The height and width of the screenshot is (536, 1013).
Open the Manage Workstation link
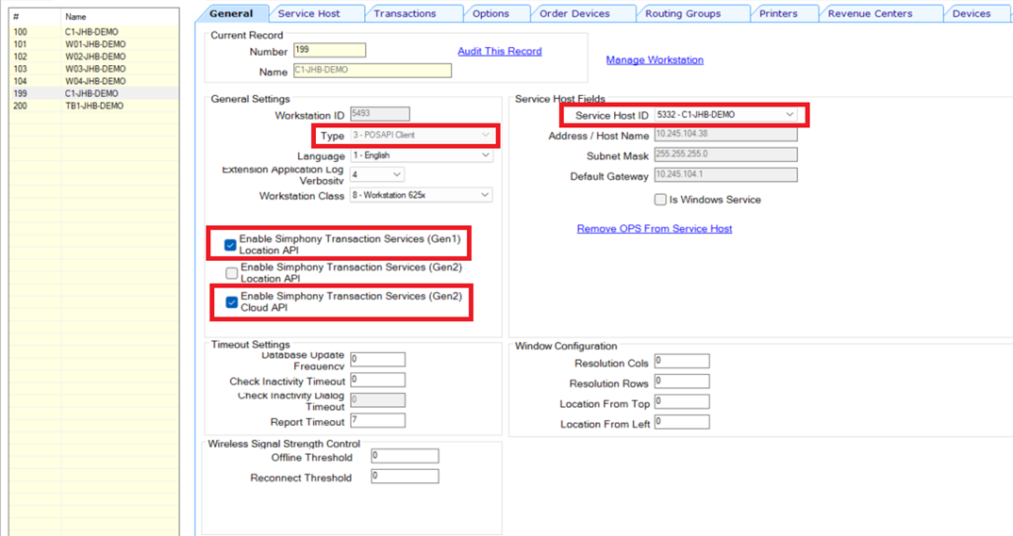pos(655,60)
